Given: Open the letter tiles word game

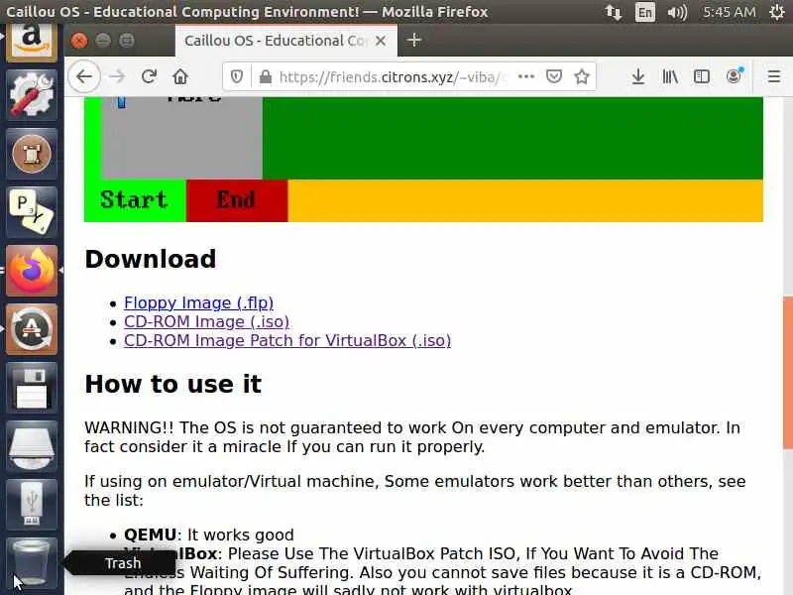Looking at the screenshot, I should pos(32,212).
